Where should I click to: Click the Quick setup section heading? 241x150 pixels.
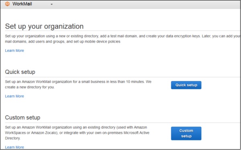20,72
